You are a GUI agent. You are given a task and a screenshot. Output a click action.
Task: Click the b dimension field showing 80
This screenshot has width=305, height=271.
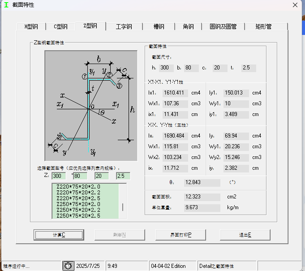(191, 68)
